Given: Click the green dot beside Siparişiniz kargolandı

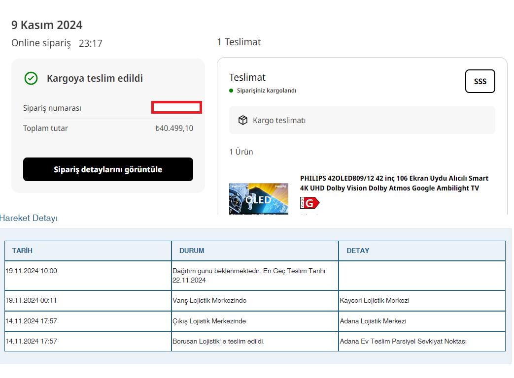Looking at the screenshot, I should [x=231, y=91].
